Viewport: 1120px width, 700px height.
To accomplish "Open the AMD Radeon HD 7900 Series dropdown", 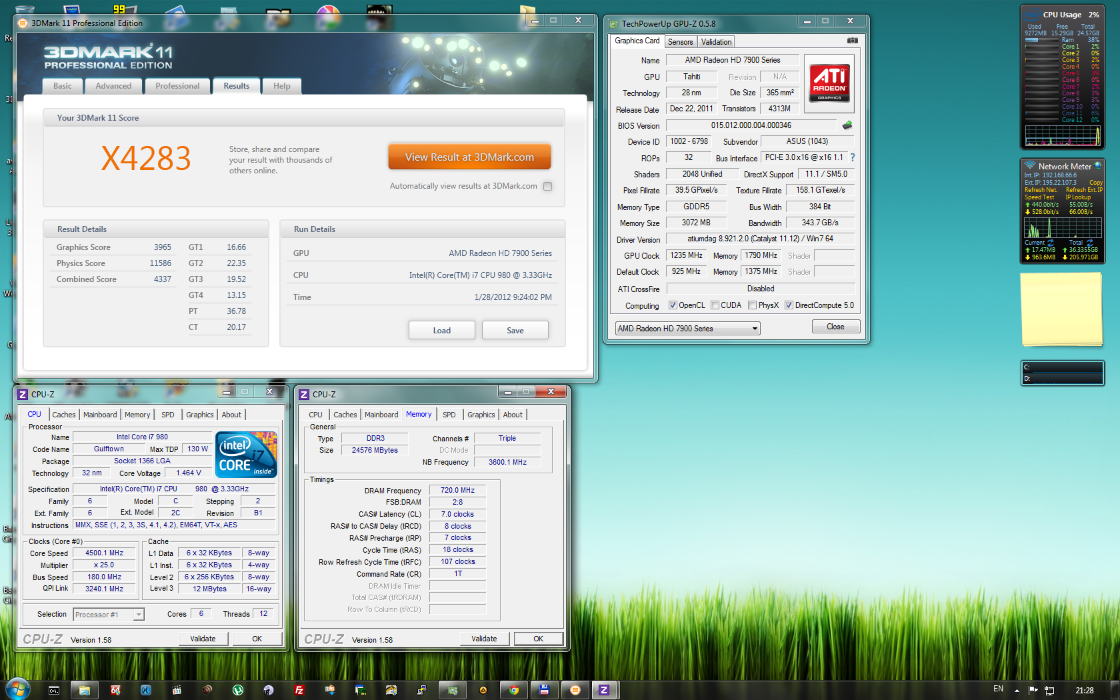I will click(687, 329).
